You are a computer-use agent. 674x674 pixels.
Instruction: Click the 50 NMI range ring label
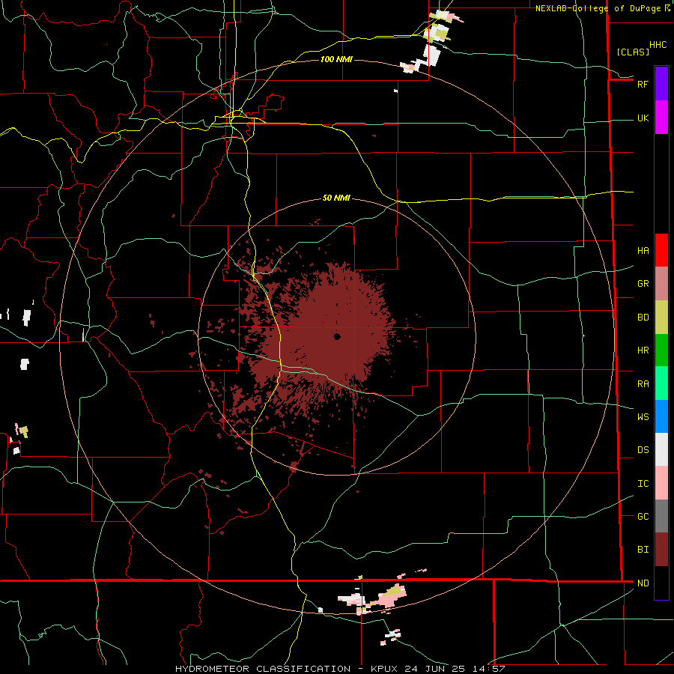click(x=336, y=198)
